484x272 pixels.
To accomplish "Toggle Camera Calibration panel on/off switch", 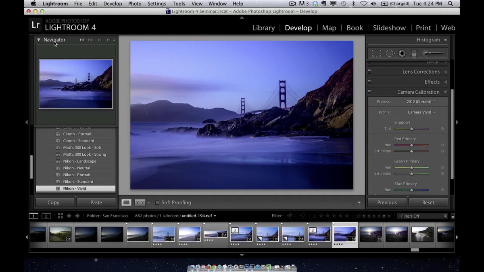I will (369, 92).
